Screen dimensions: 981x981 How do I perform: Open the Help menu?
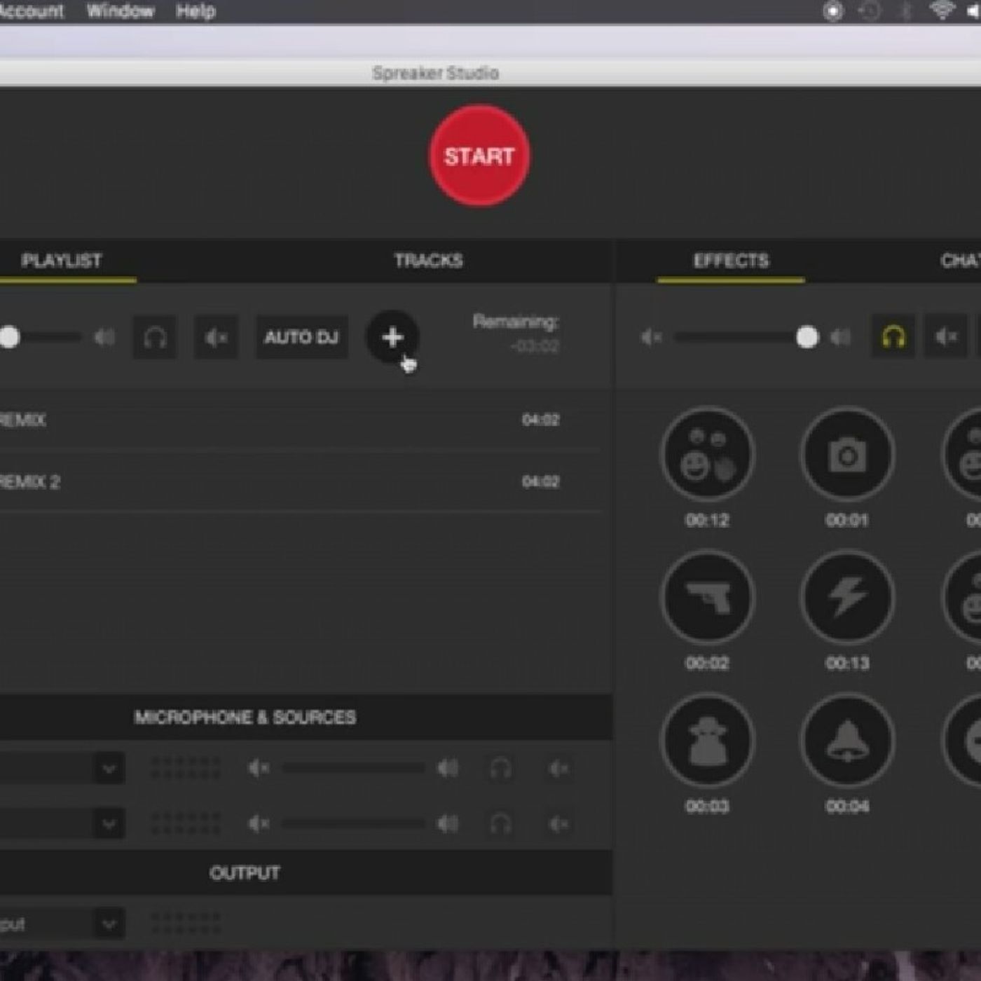tap(195, 11)
